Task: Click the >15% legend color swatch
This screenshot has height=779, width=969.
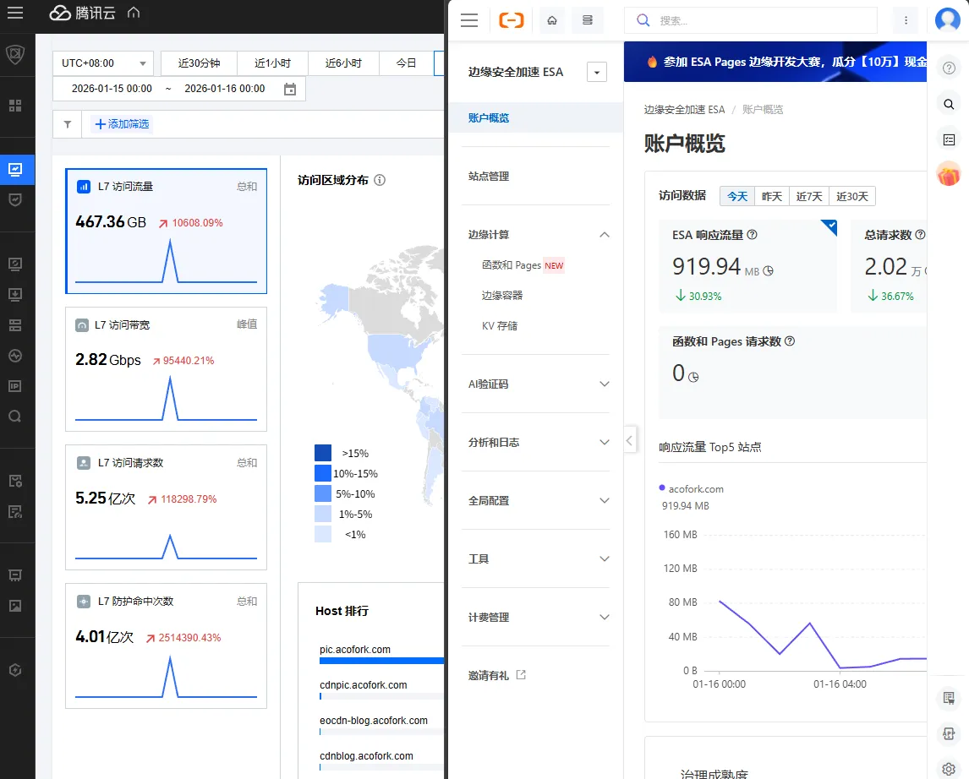Action: (x=322, y=453)
